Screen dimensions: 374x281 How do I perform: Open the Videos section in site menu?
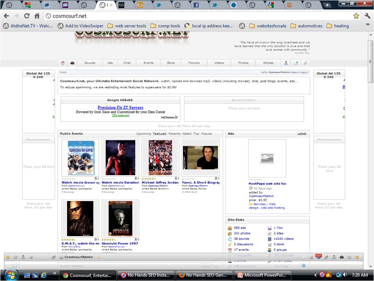click(x=219, y=63)
